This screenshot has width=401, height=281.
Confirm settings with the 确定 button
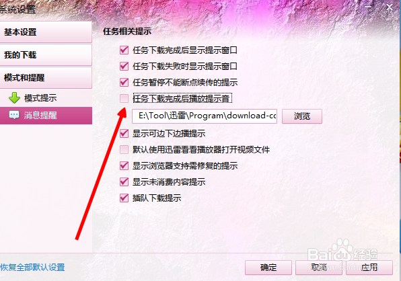click(268, 268)
